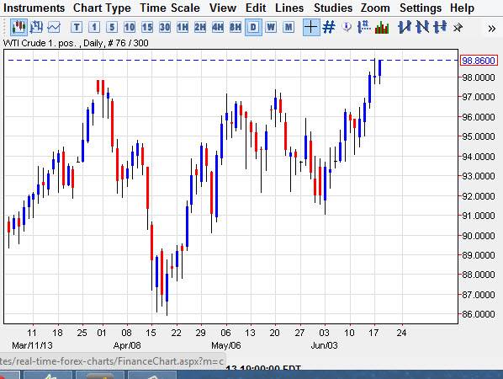This screenshot has height=379, width=503.
Task: Switch to line chart icon
Action: 54,27
